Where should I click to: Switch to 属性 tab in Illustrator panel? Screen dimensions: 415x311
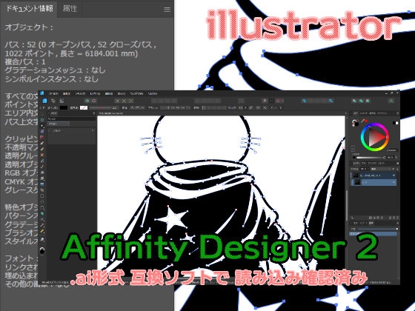point(70,8)
